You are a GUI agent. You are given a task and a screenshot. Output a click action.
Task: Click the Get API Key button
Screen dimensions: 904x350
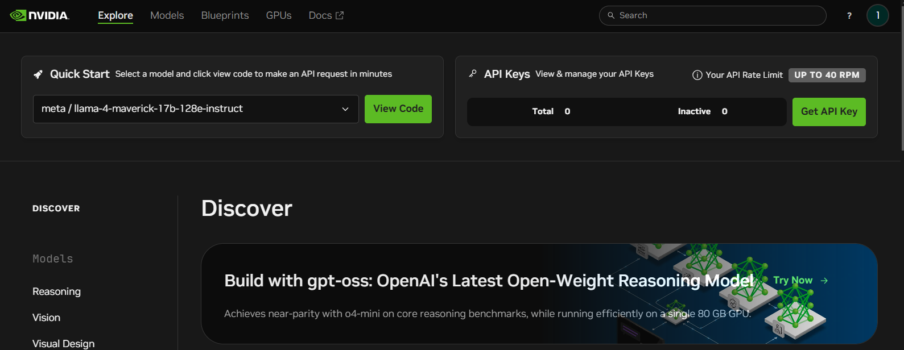tap(829, 112)
